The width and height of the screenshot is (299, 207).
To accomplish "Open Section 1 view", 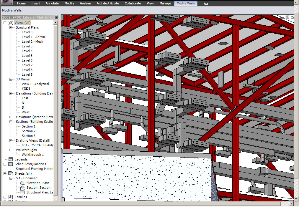I will tap(29, 126).
